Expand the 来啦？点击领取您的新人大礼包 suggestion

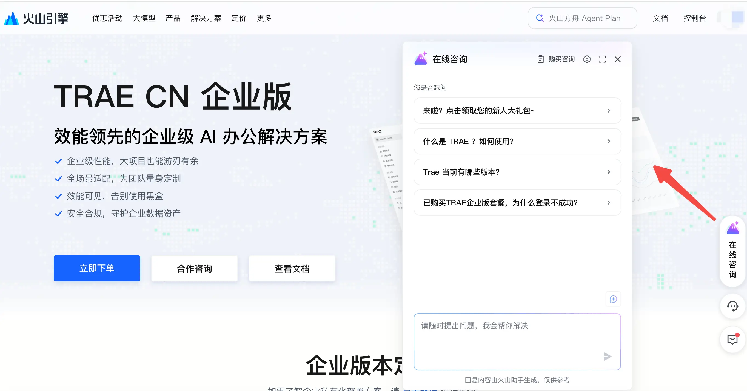click(x=517, y=110)
